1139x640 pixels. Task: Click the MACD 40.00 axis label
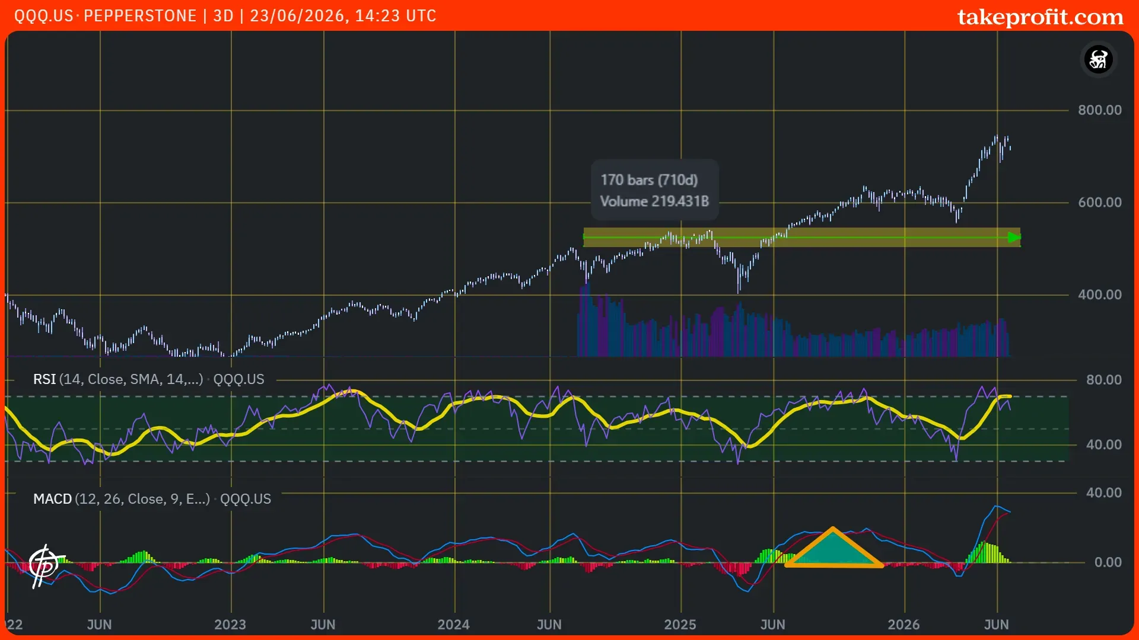tap(1103, 493)
